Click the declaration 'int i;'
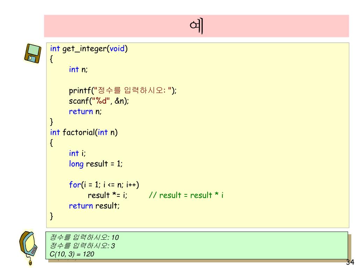The width and height of the screenshot is (358, 268). [77, 154]
